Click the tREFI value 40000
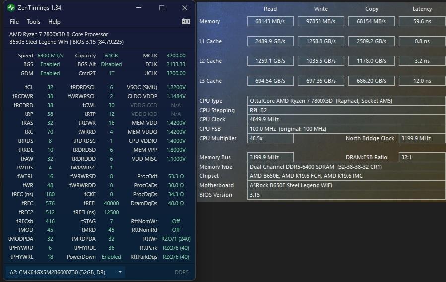The image size is (446, 282). pos(111,203)
